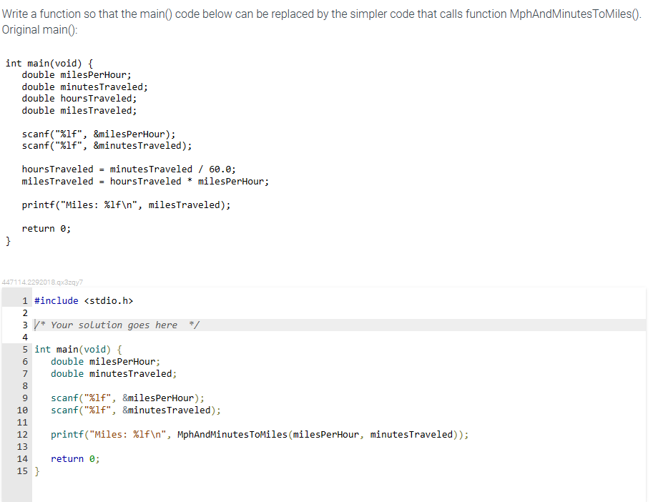Select the double milesPerHour declaration on line 6
Screen dimensions: 653x502
point(107,361)
